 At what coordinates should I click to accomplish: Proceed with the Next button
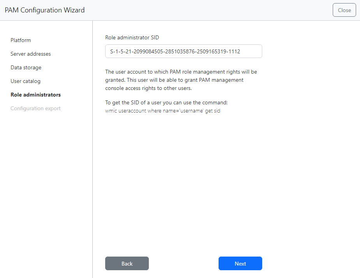tap(240, 264)
